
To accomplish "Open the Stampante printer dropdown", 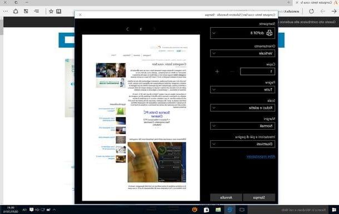I will [242, 33].
